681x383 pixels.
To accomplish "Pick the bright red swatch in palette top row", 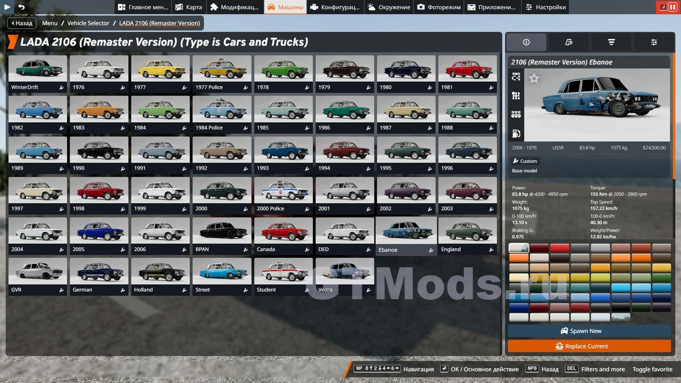I will point(559,248).
